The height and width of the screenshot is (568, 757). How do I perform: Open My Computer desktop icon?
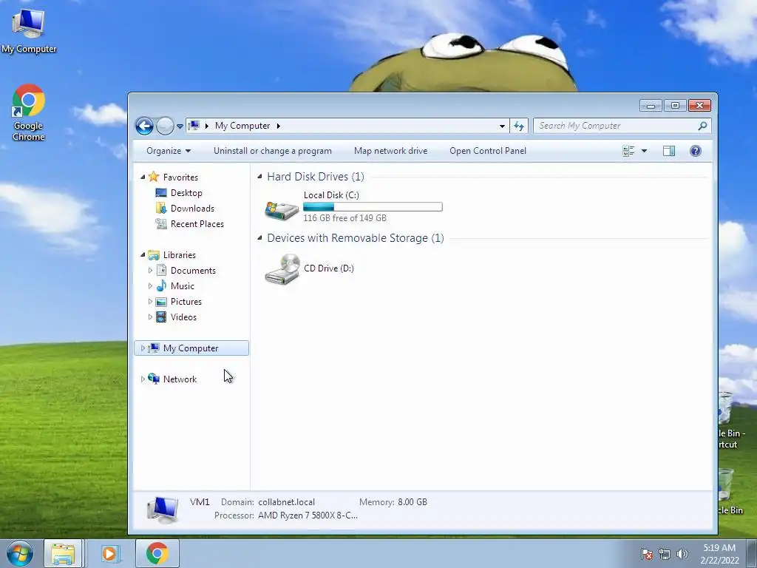point(29,30)
